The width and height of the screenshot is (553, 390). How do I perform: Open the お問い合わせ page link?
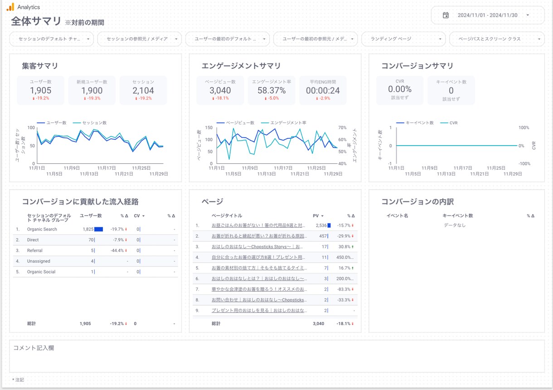pyautogui.click(x=259, y=300)
